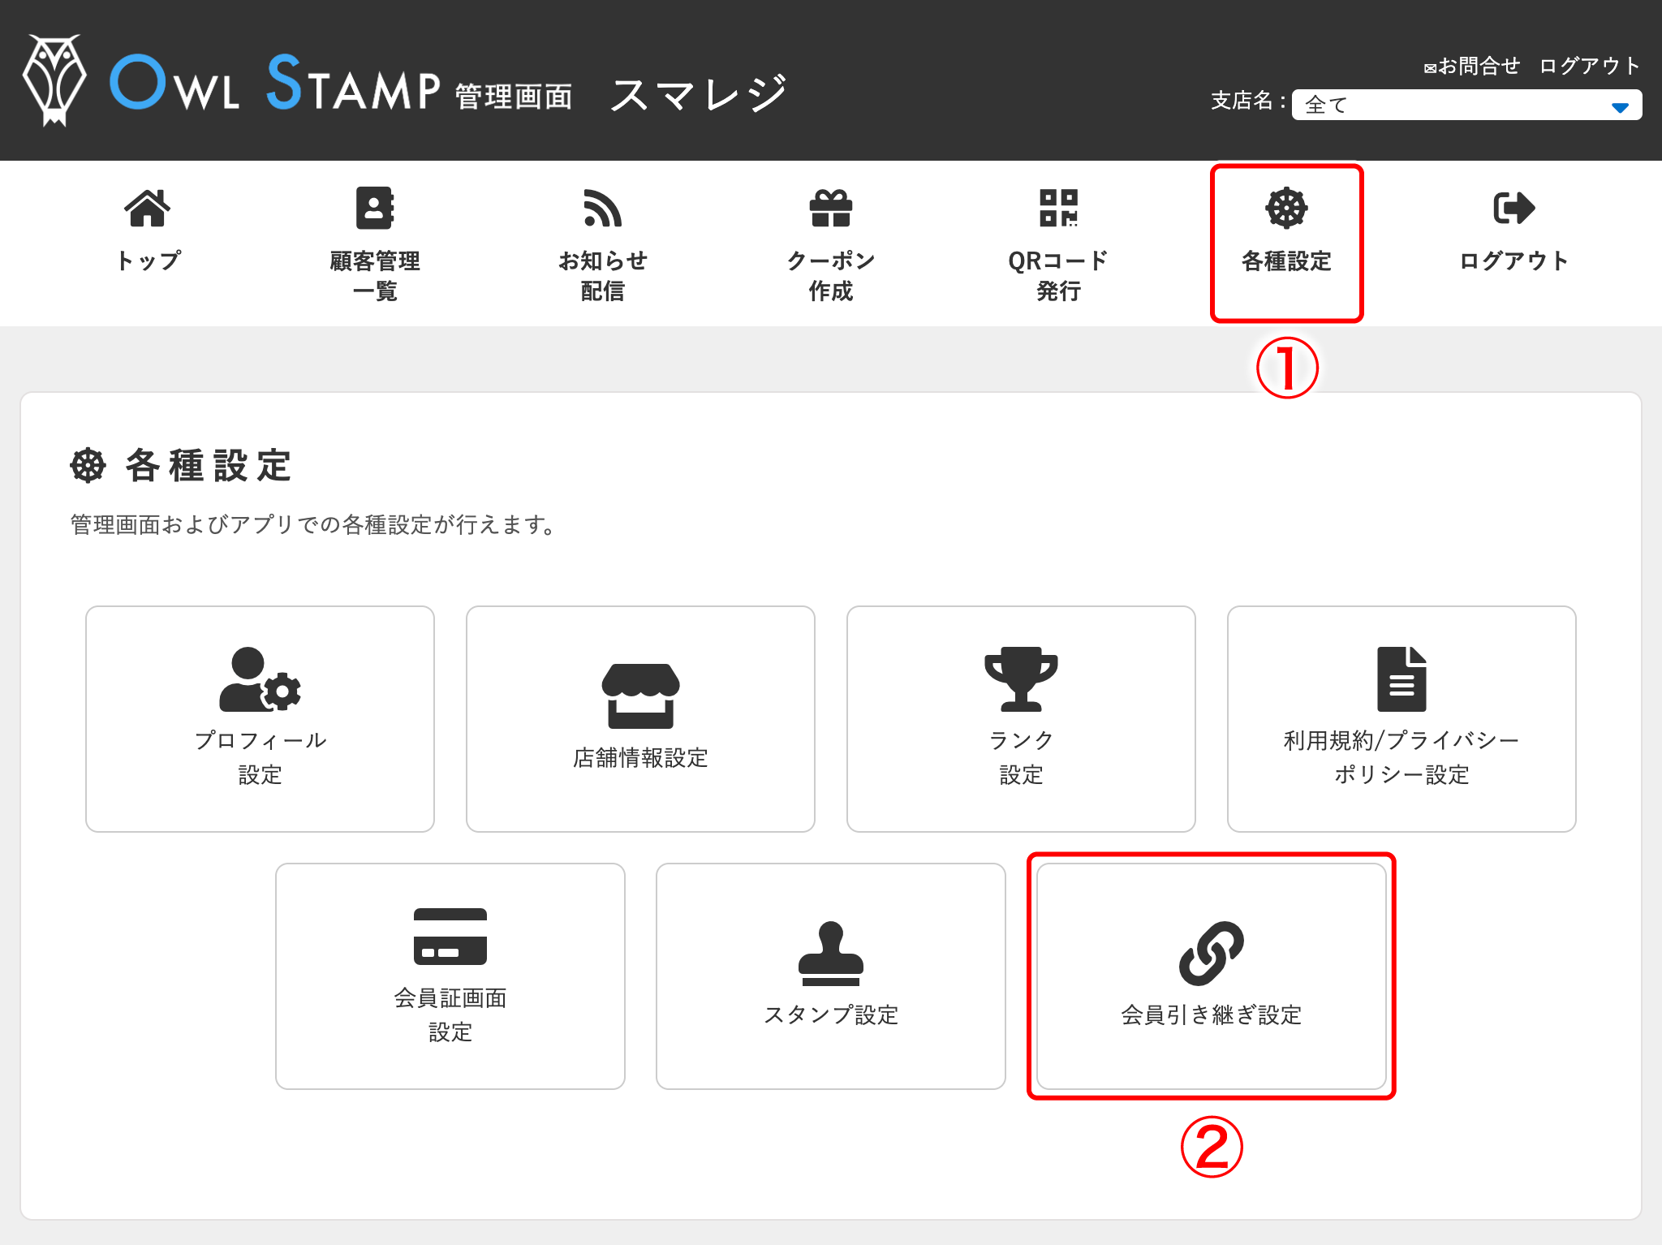The width and height of the screenshot is (1662, 1245).
Task: Click the スタンプ設定 stamp tile
Action: click(x=830, y=976)
